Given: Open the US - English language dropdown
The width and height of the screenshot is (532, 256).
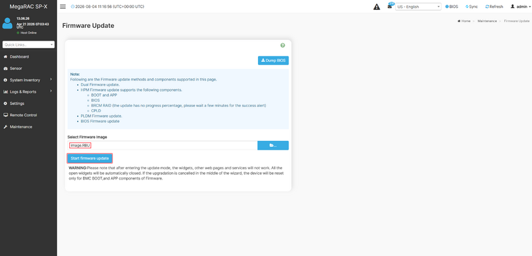Looking at the screenshot, I should pos(418,7).
